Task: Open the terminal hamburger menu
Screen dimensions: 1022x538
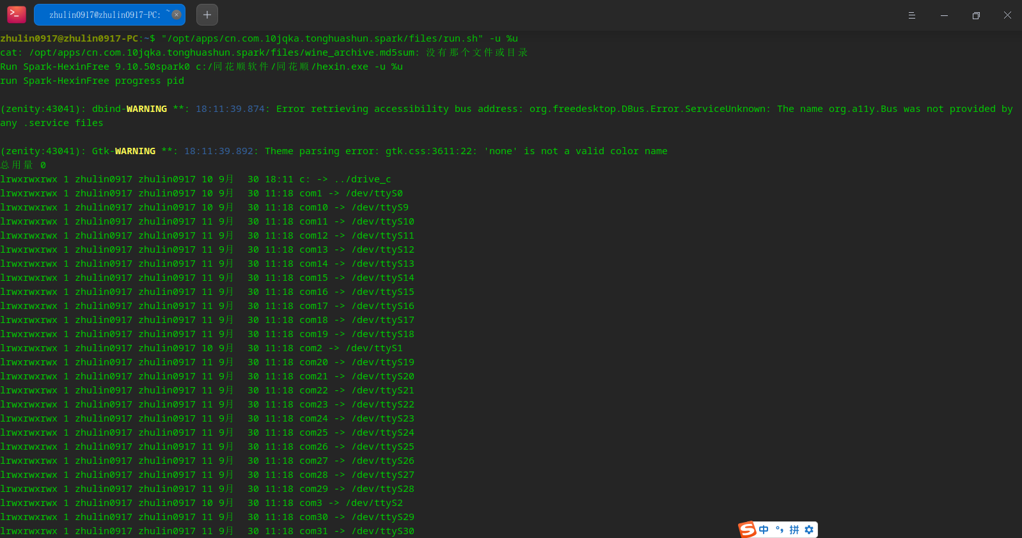Action: point(912,15)
